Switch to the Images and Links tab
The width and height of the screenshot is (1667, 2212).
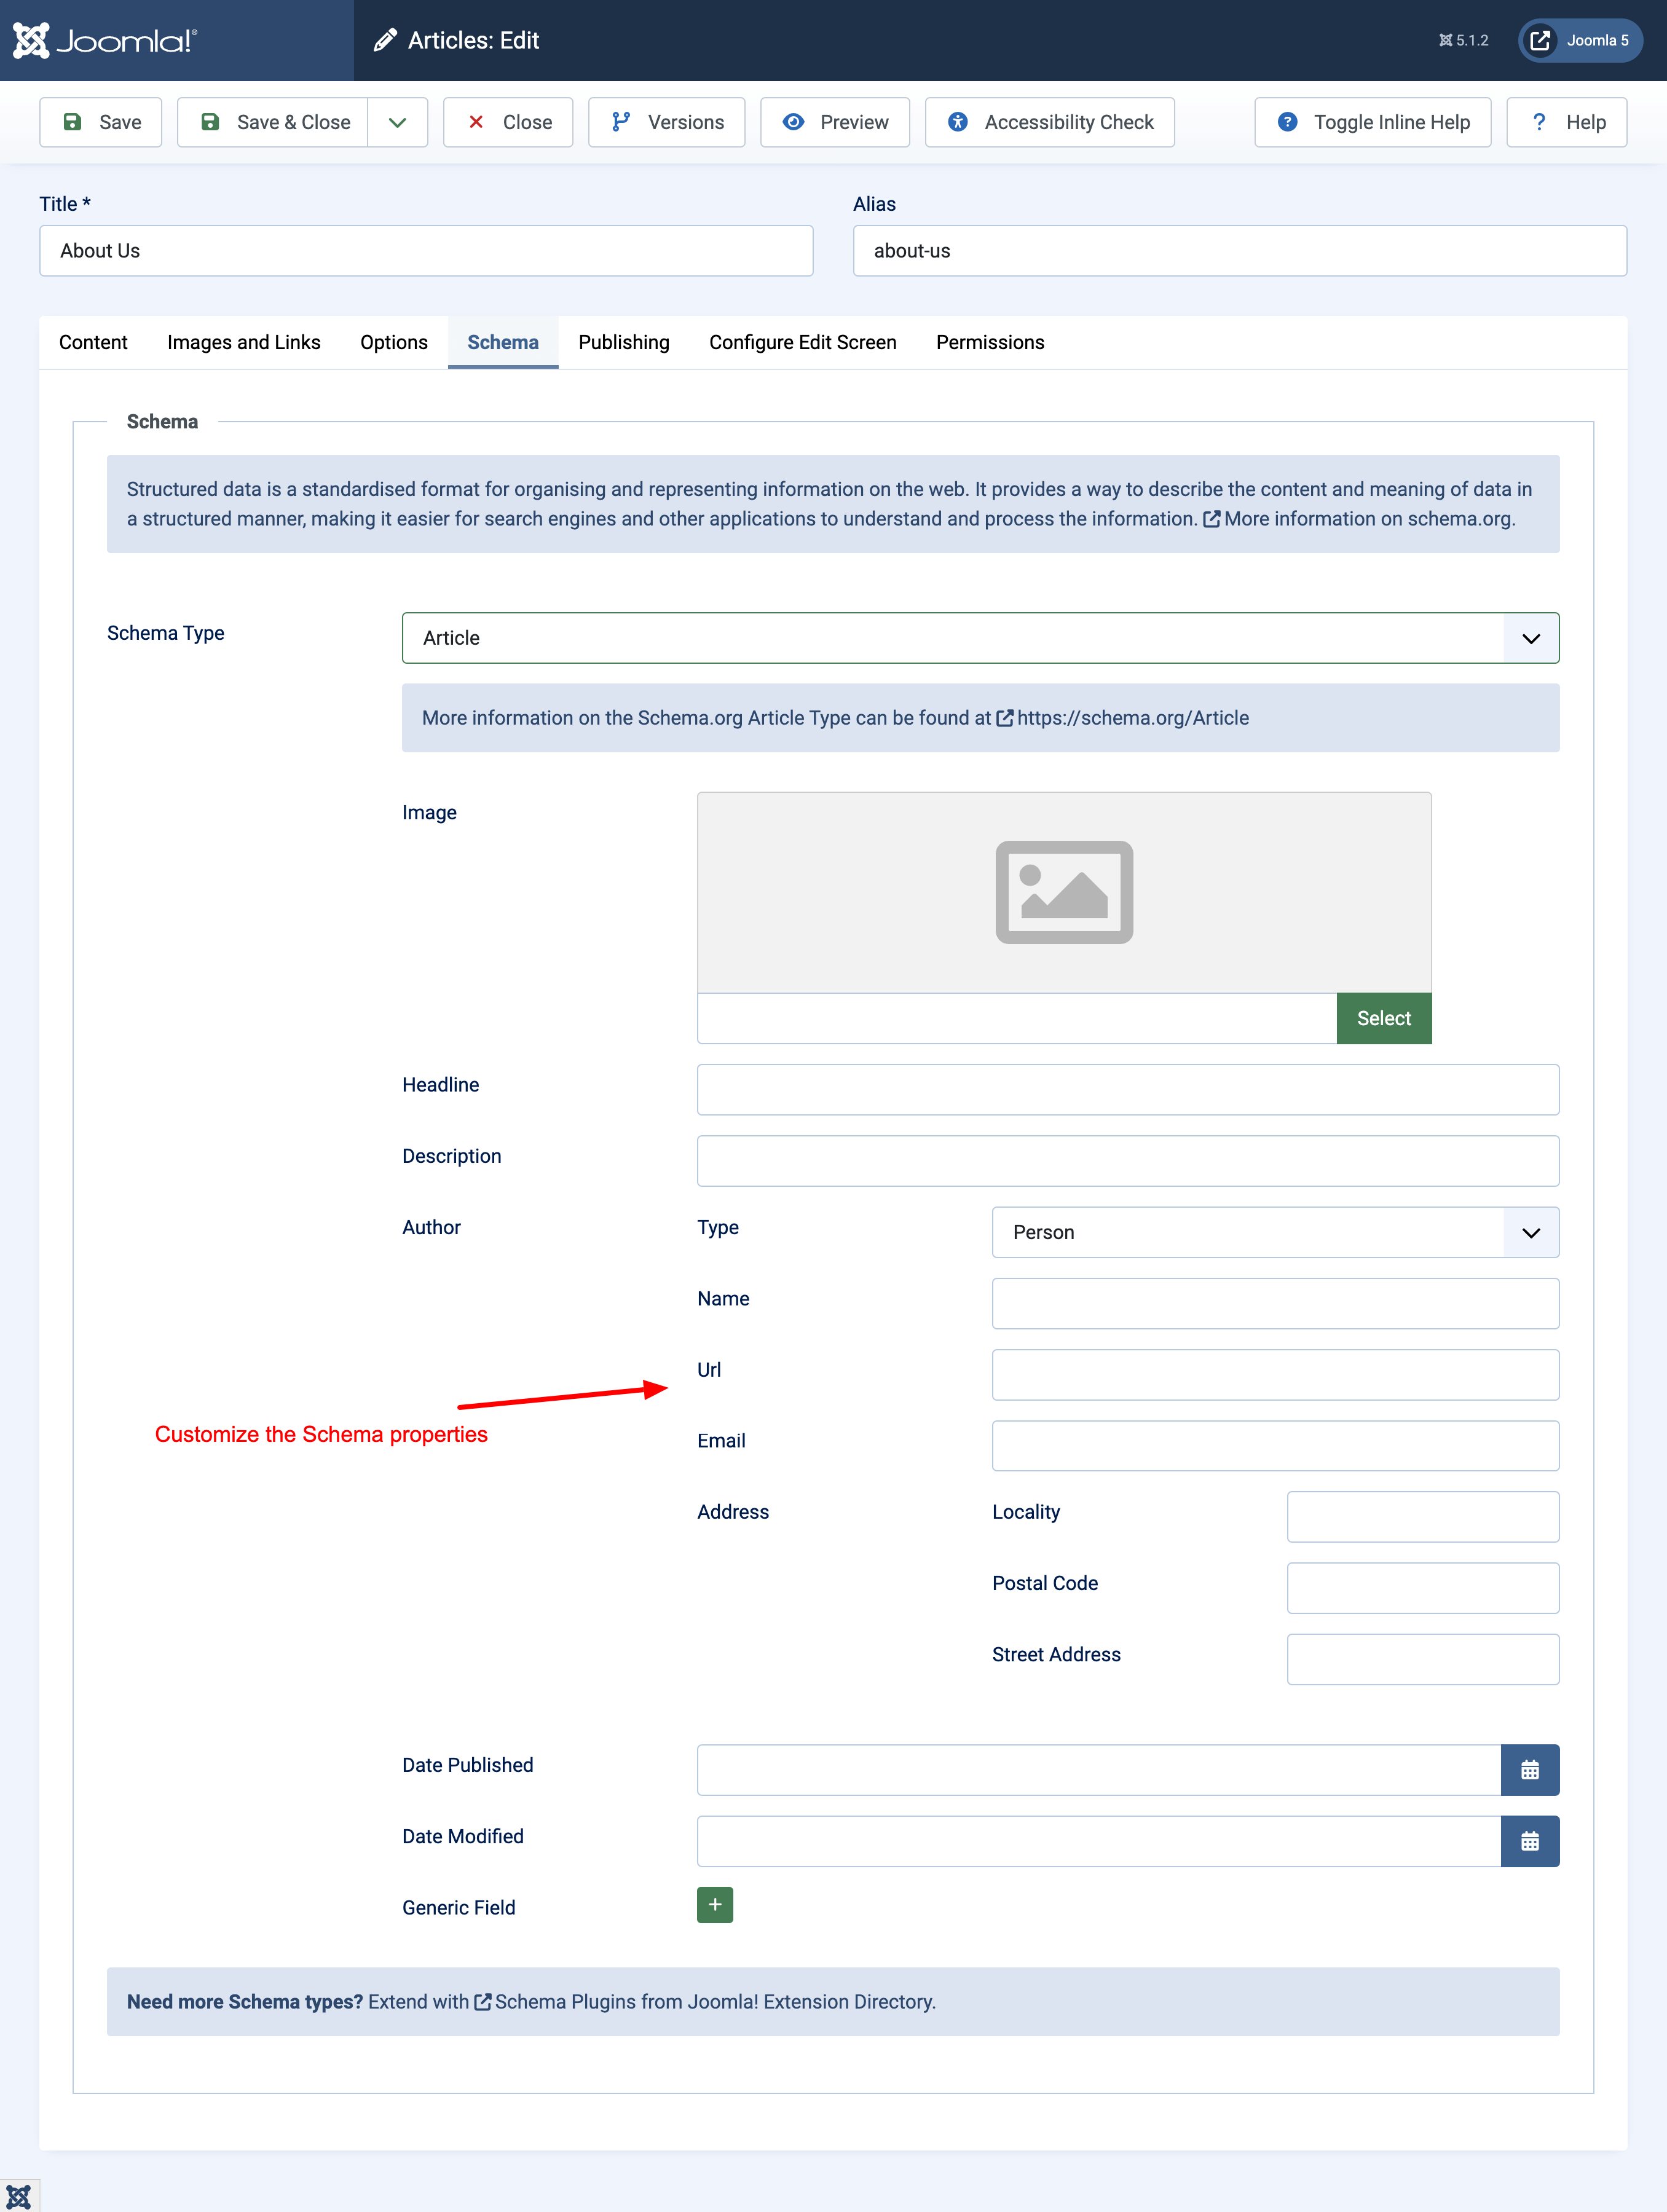(x=243, y=342)
